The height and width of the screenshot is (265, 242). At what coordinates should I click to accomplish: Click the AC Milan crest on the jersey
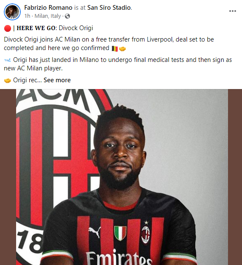click(x=145, y=234)
